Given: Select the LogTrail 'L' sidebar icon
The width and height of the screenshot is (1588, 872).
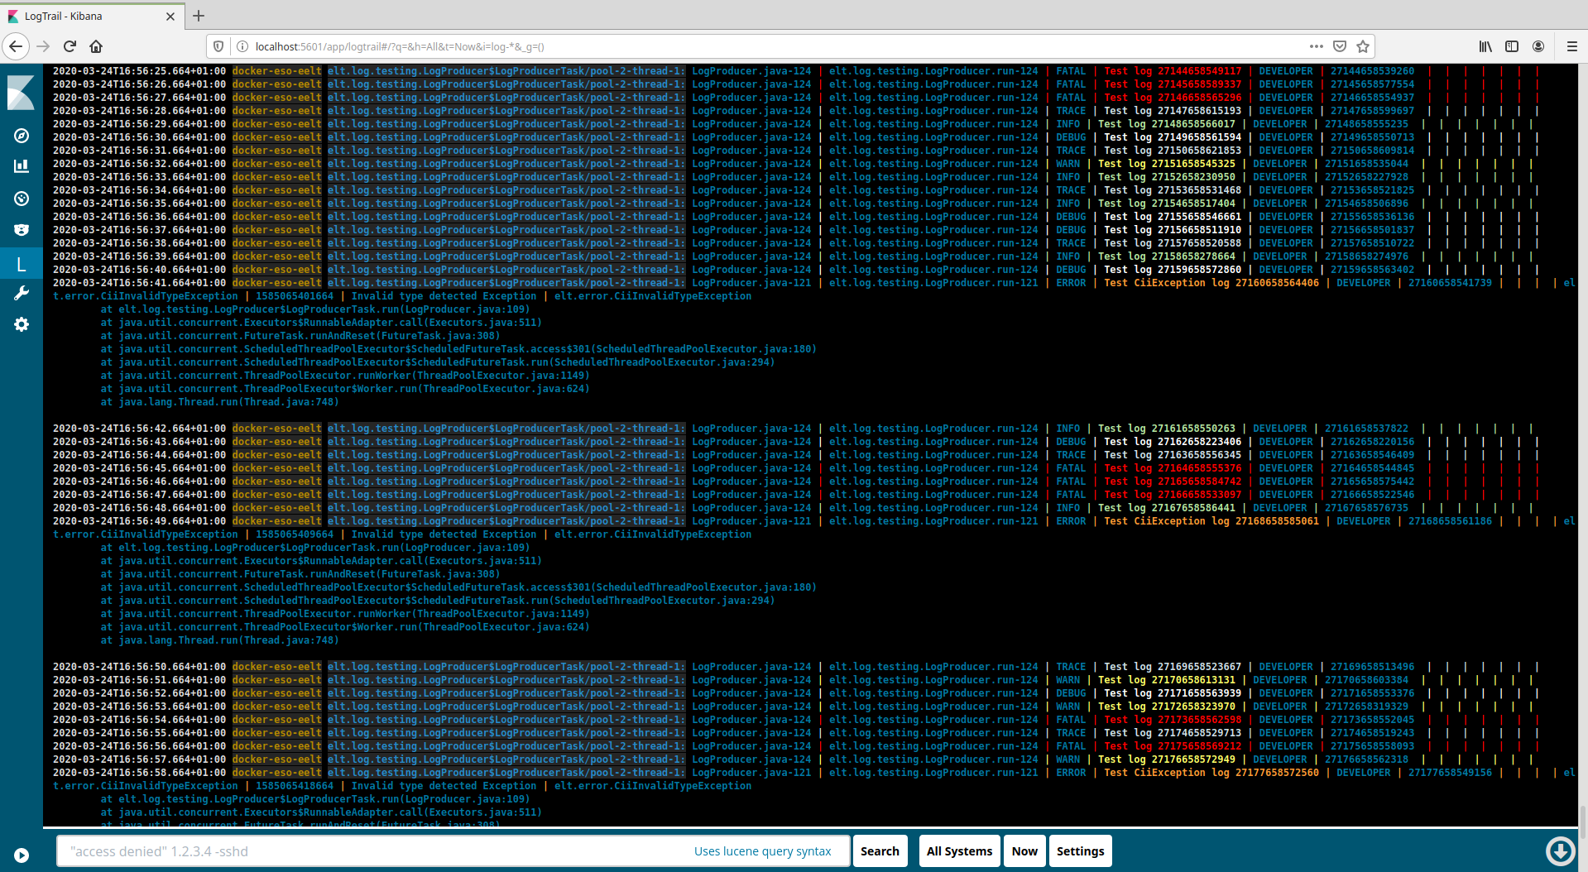Looking at the screenshot, I should [x=22, y=265].
